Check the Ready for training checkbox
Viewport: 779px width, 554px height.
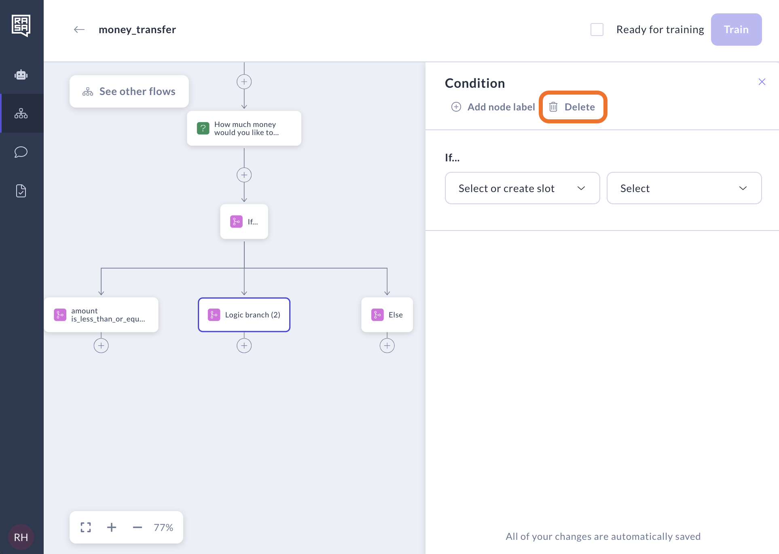[597, 30]
